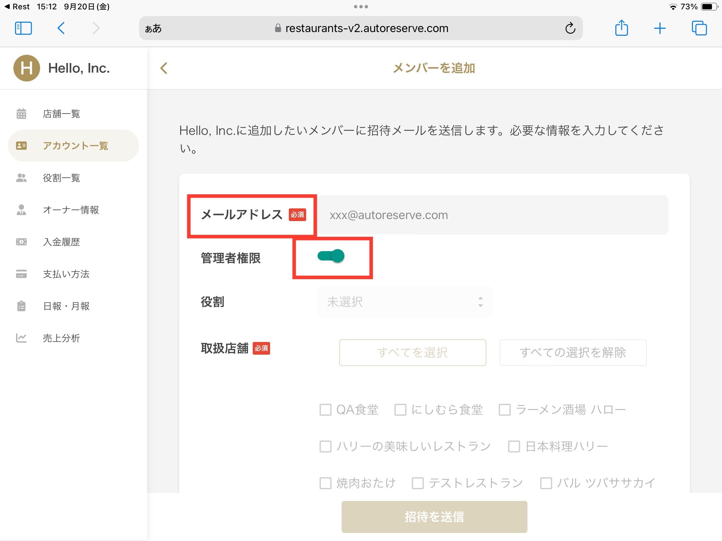
Task: Open the ああ reader options in address bar
Action: [x=153, y=29]
